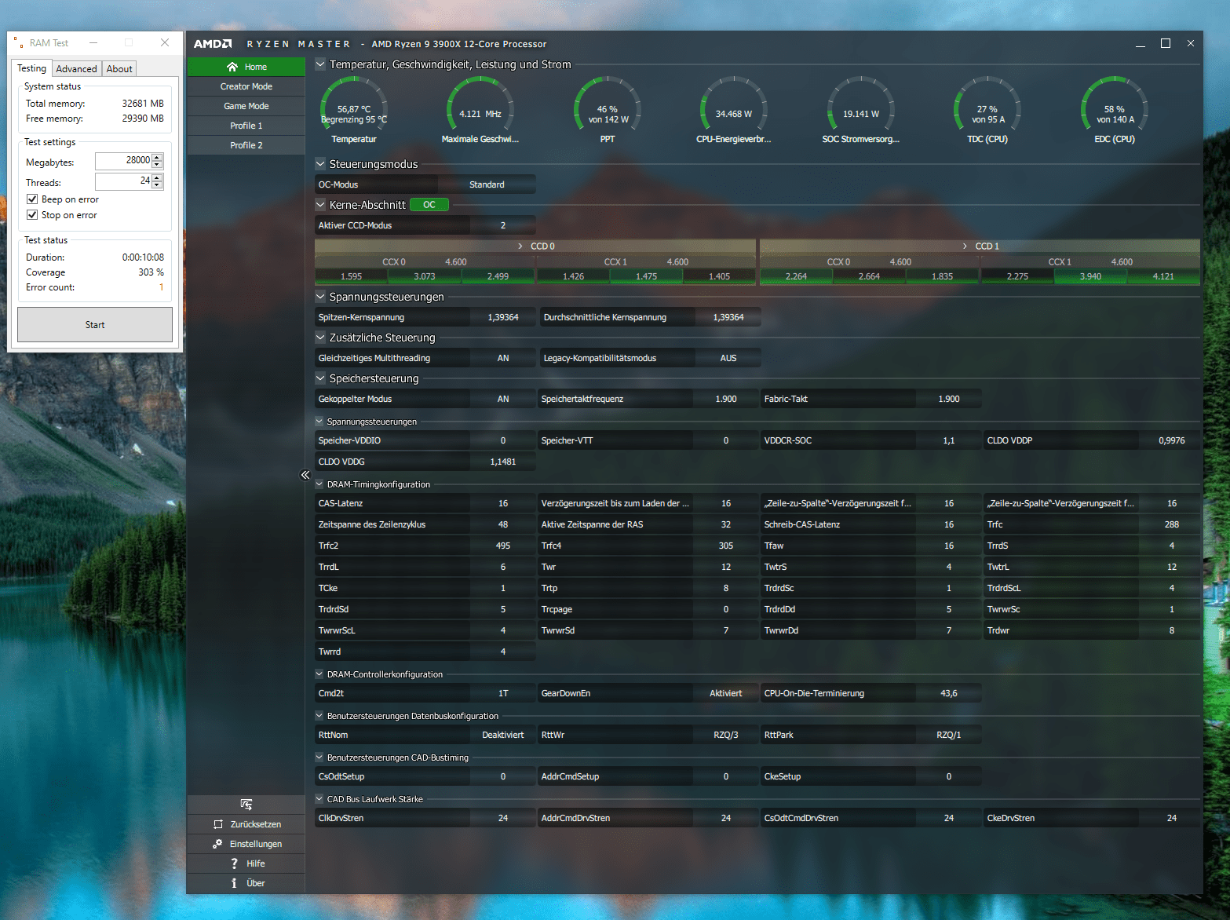Click the Über info icon

[234, 883]
